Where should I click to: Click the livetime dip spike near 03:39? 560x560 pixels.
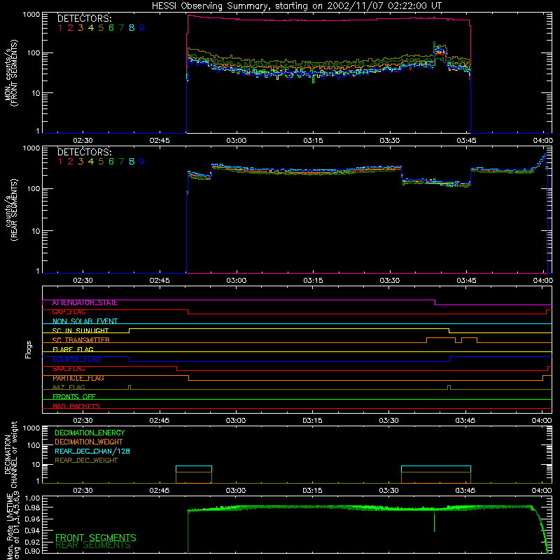(434, 521)
